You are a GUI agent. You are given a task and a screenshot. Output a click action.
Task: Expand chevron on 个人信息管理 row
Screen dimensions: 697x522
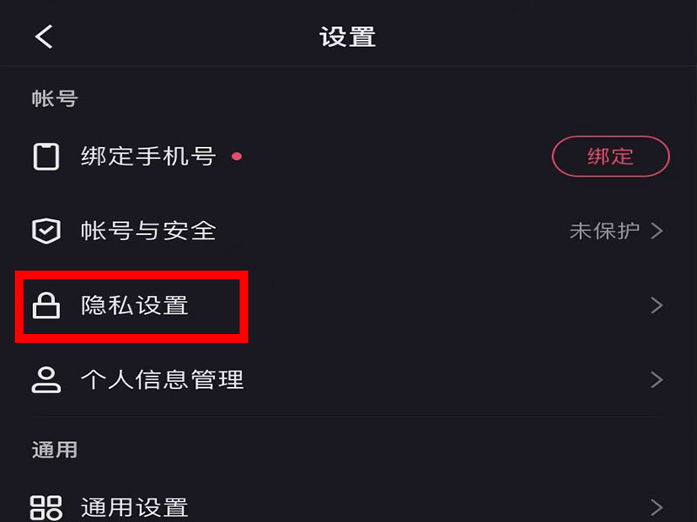click(x=657, y=380)
